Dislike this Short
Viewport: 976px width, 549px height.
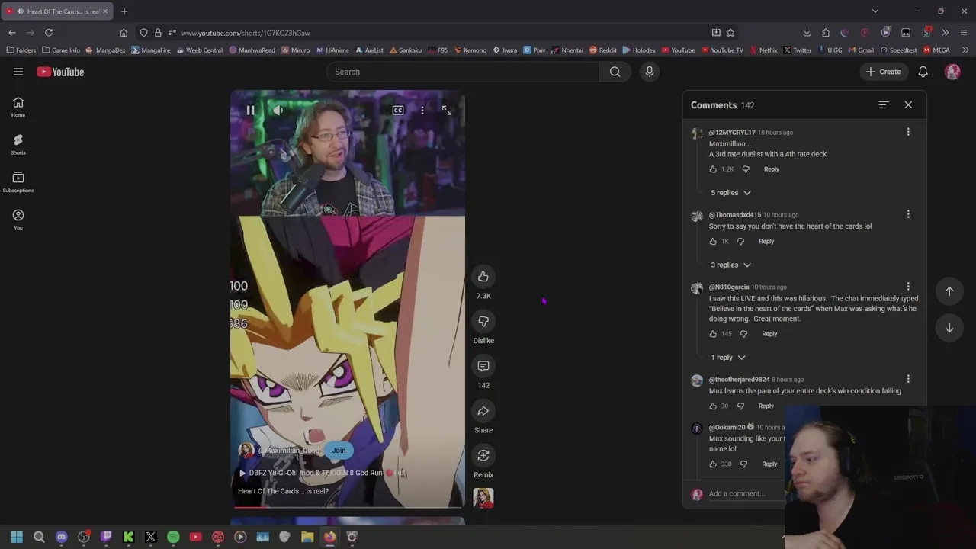coord(483,322)
